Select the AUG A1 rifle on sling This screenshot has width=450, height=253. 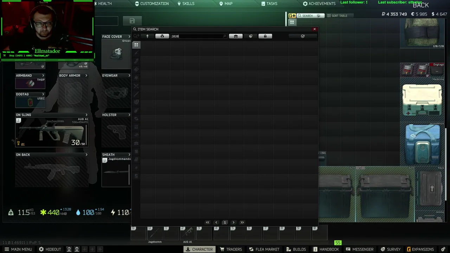(x=52, y=132)
